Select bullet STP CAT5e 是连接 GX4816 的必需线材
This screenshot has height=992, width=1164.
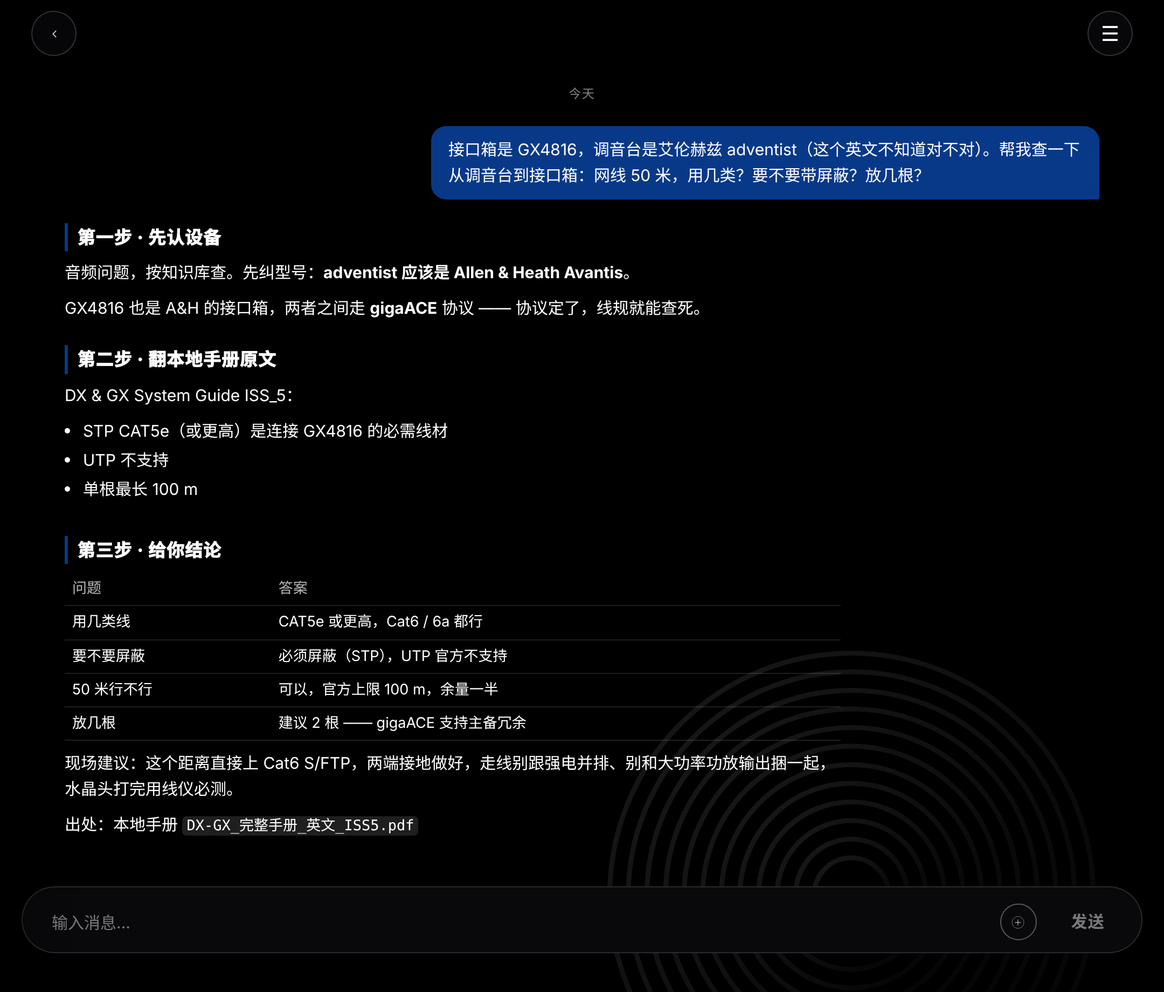[x=265, y=431]
